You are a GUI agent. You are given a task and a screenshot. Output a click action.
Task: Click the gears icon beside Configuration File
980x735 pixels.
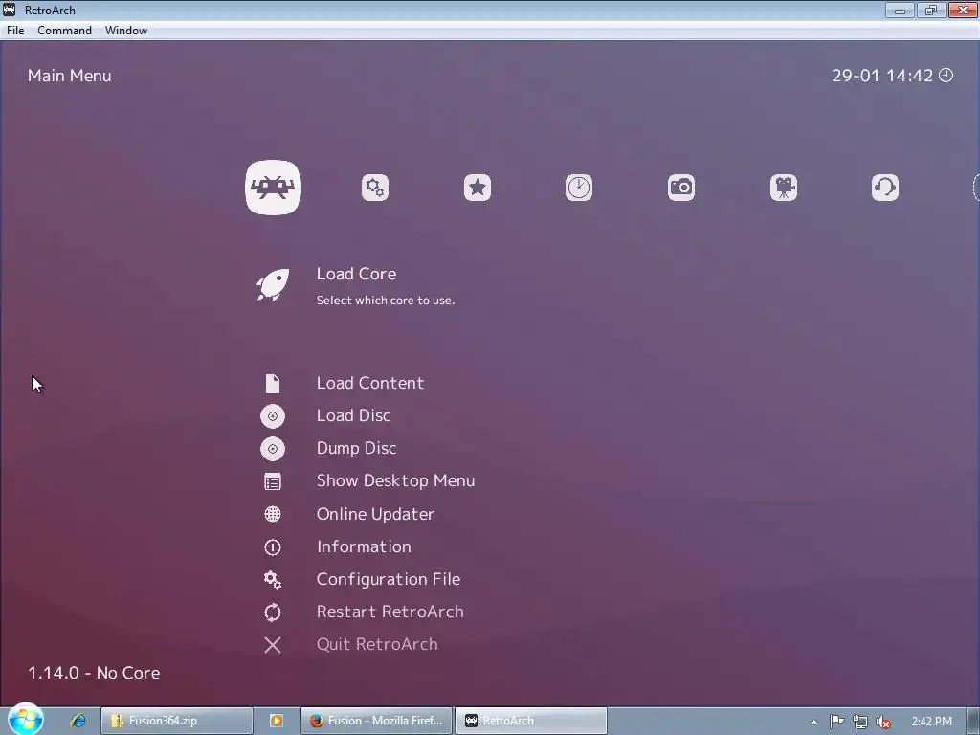tap(273, 580)
